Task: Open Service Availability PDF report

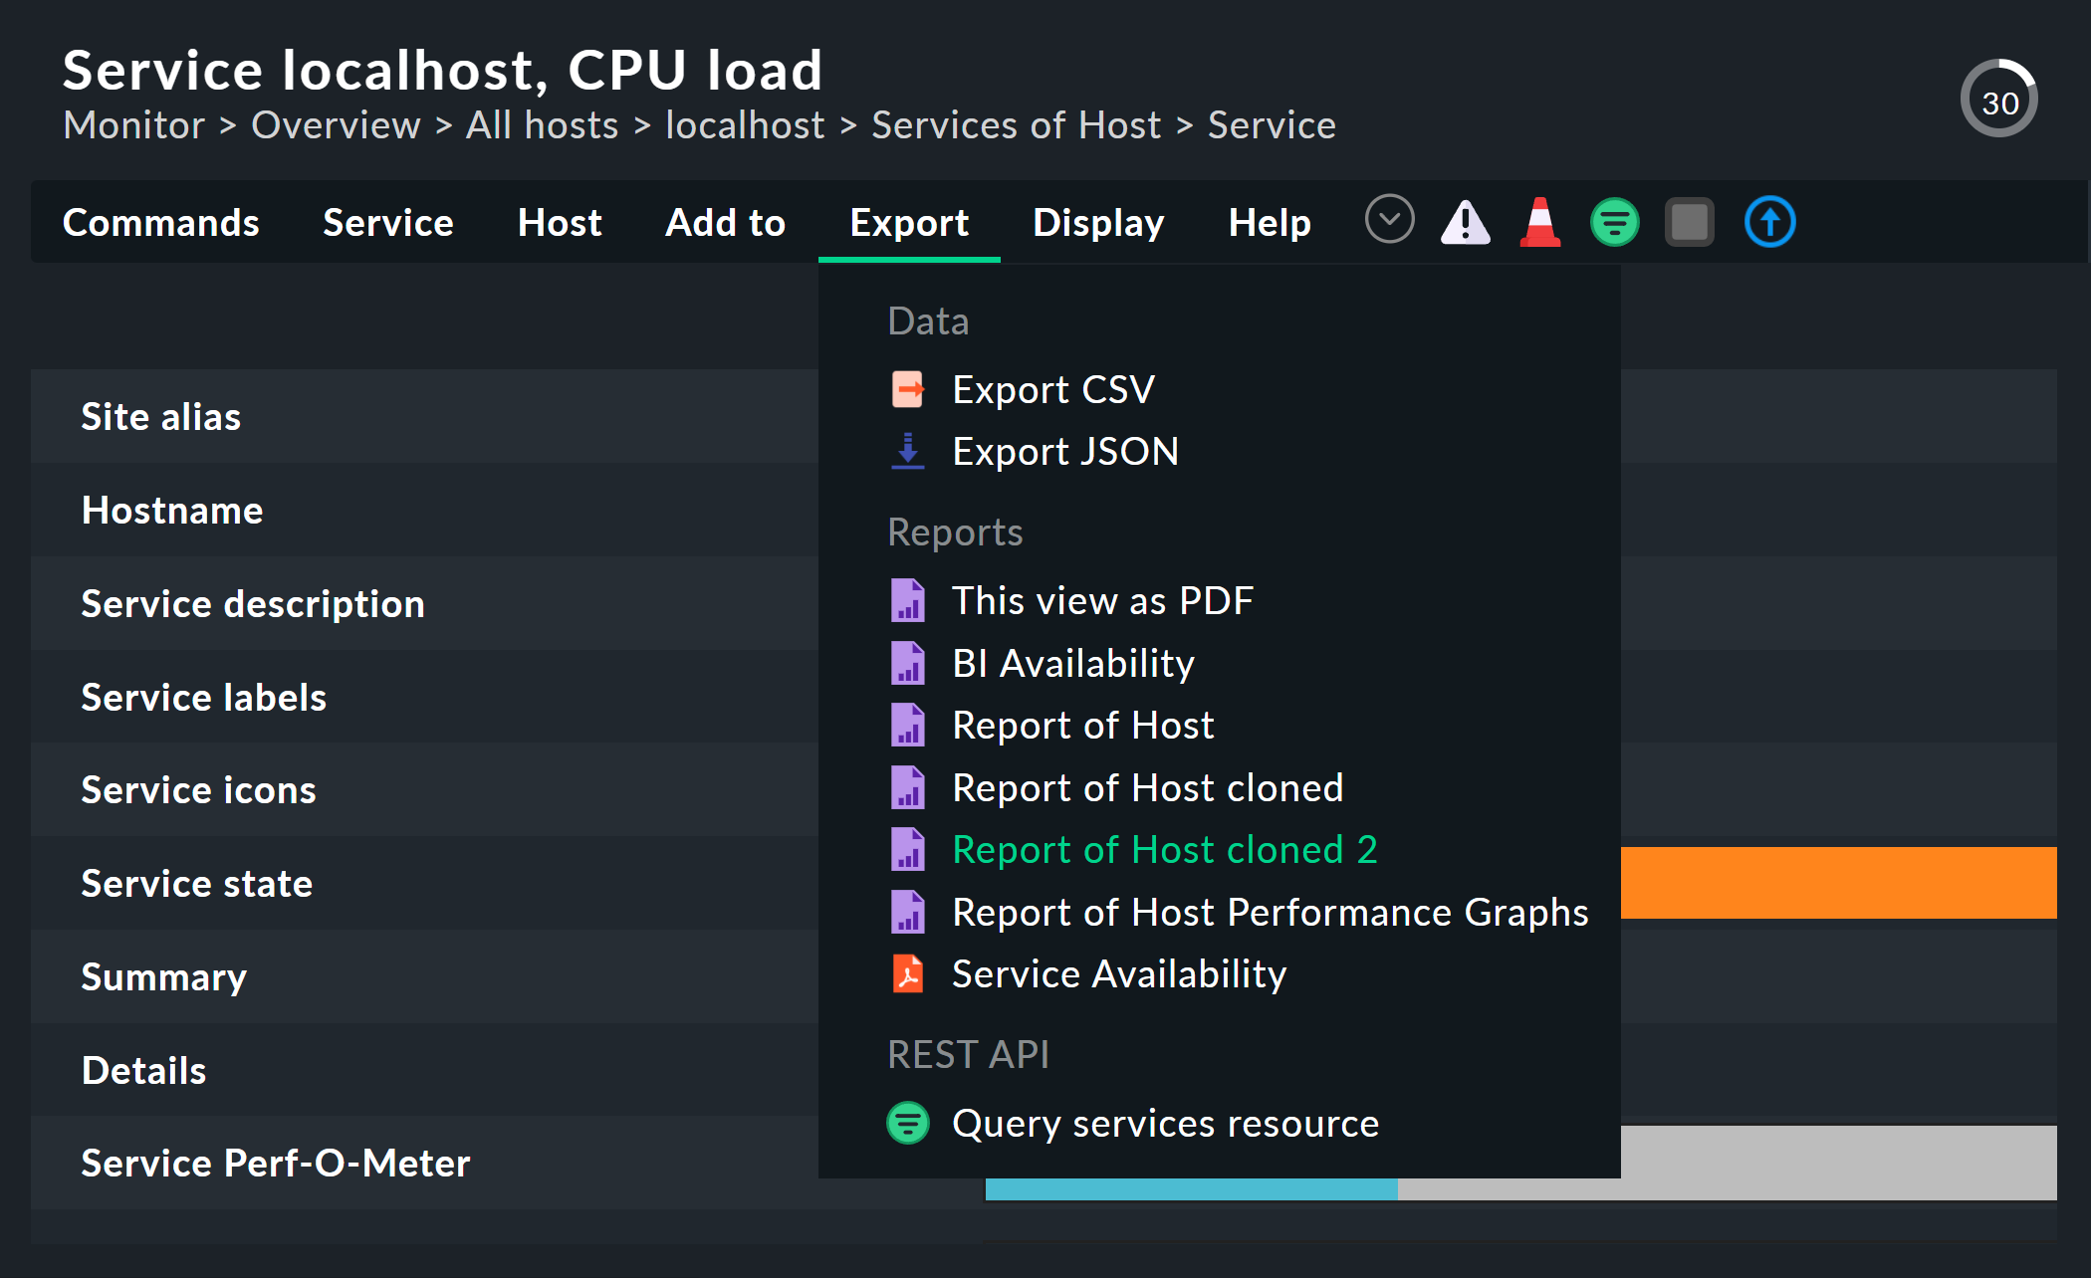Action: (x=1118, y=974)
